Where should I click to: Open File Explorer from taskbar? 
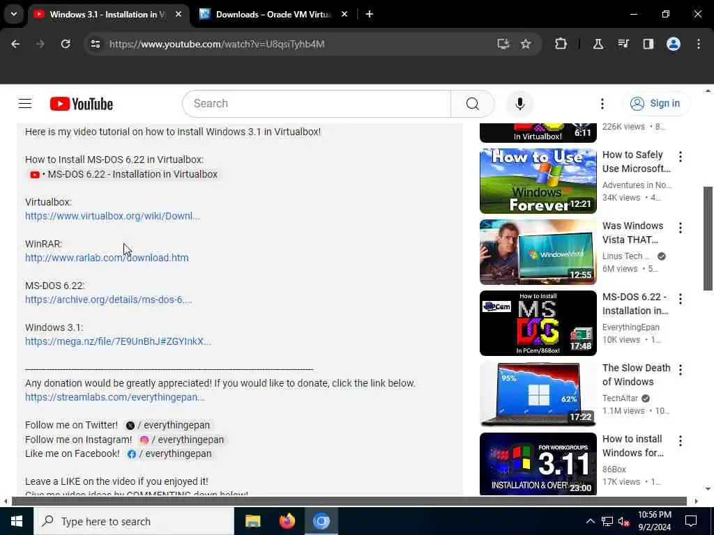click(x=252, y=521)
